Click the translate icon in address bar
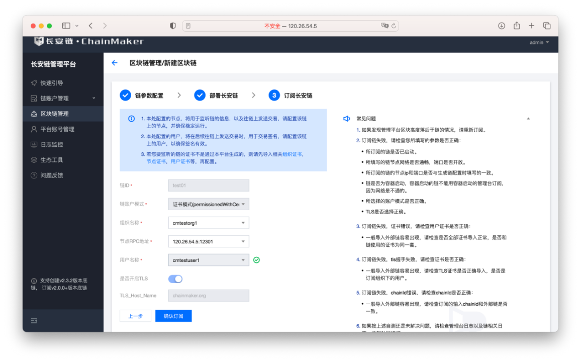 click(384, 26)
